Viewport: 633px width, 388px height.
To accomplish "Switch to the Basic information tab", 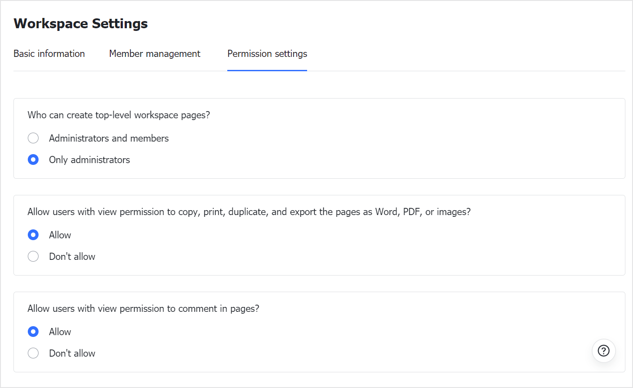I will (49, 54).
